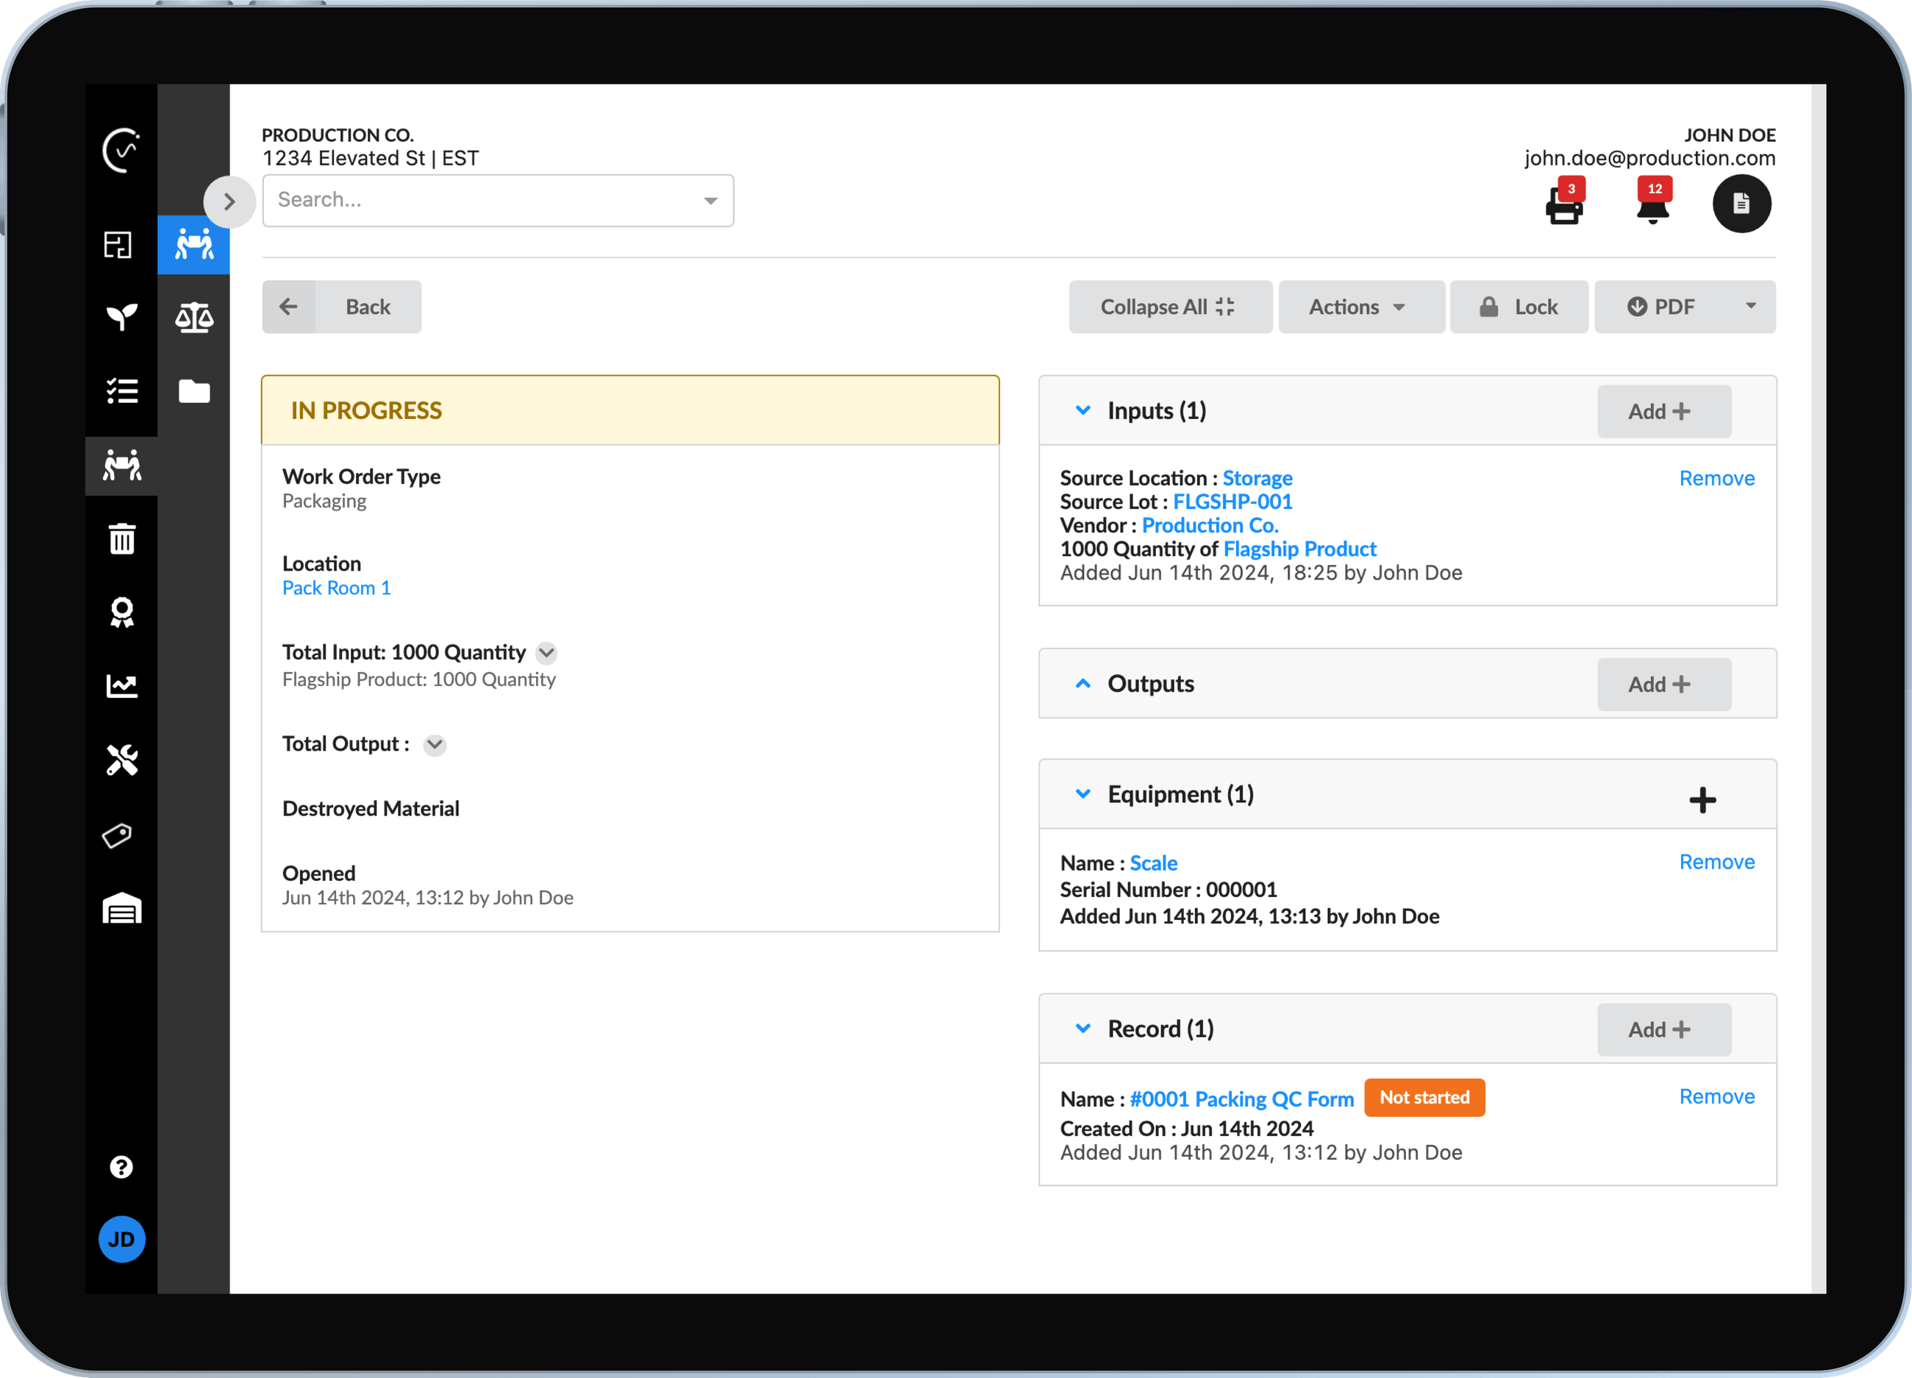Click the help question mark icon
1912x1378 pixels.
122,1166
